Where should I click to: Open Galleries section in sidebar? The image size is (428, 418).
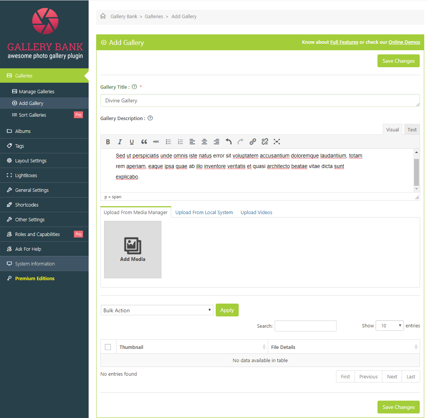pos(44,76)
